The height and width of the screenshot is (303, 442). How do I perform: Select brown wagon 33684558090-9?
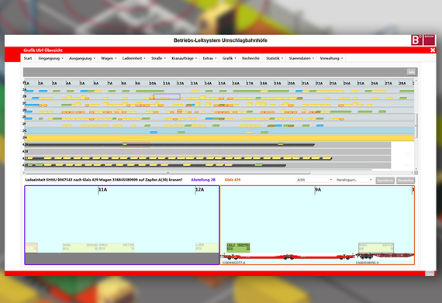(385, 256)
